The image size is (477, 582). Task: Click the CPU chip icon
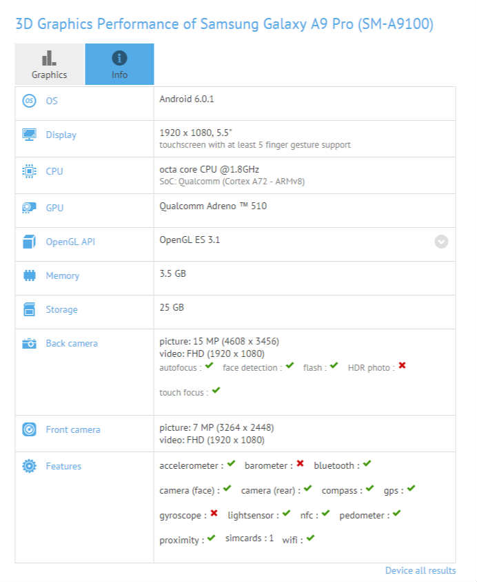(29, 171)
